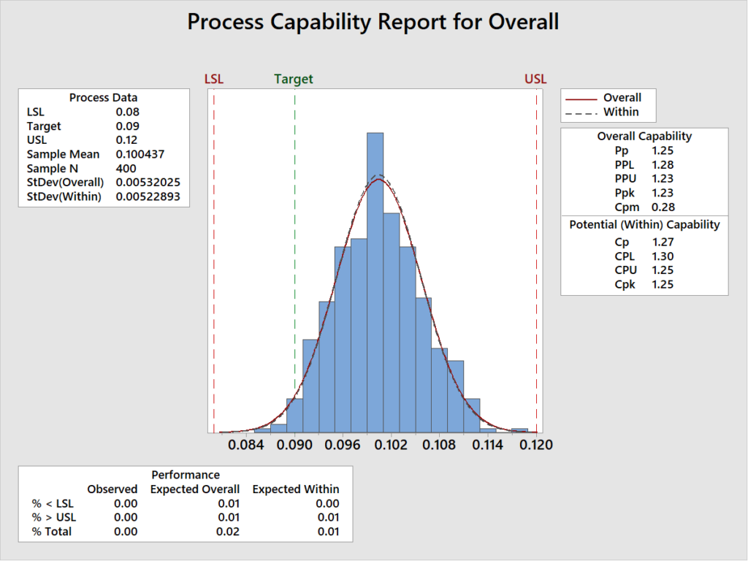This screenshot has height=561, width=748.
Task: Click the green Target label above the chart
Action: [294, 80]
